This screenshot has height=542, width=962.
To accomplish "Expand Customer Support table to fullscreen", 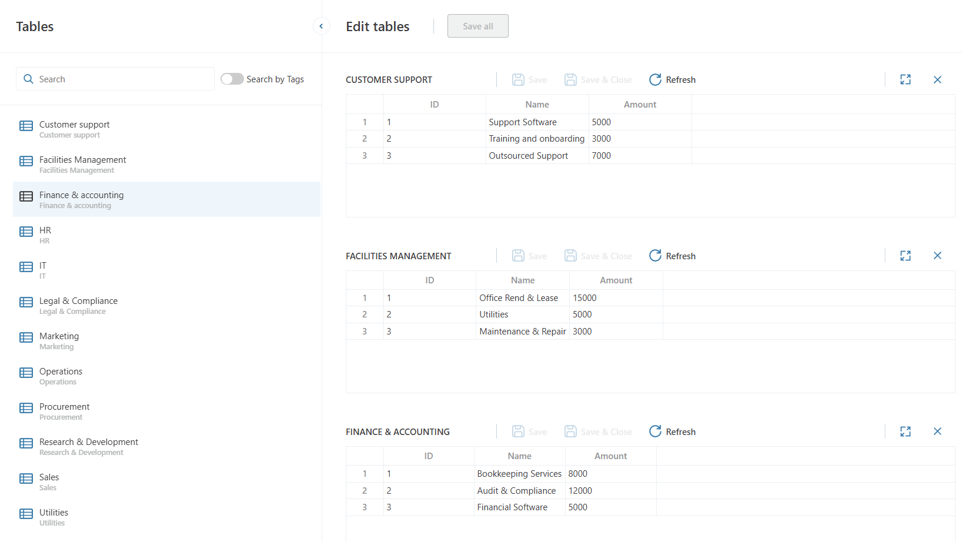I will (905, 80).
